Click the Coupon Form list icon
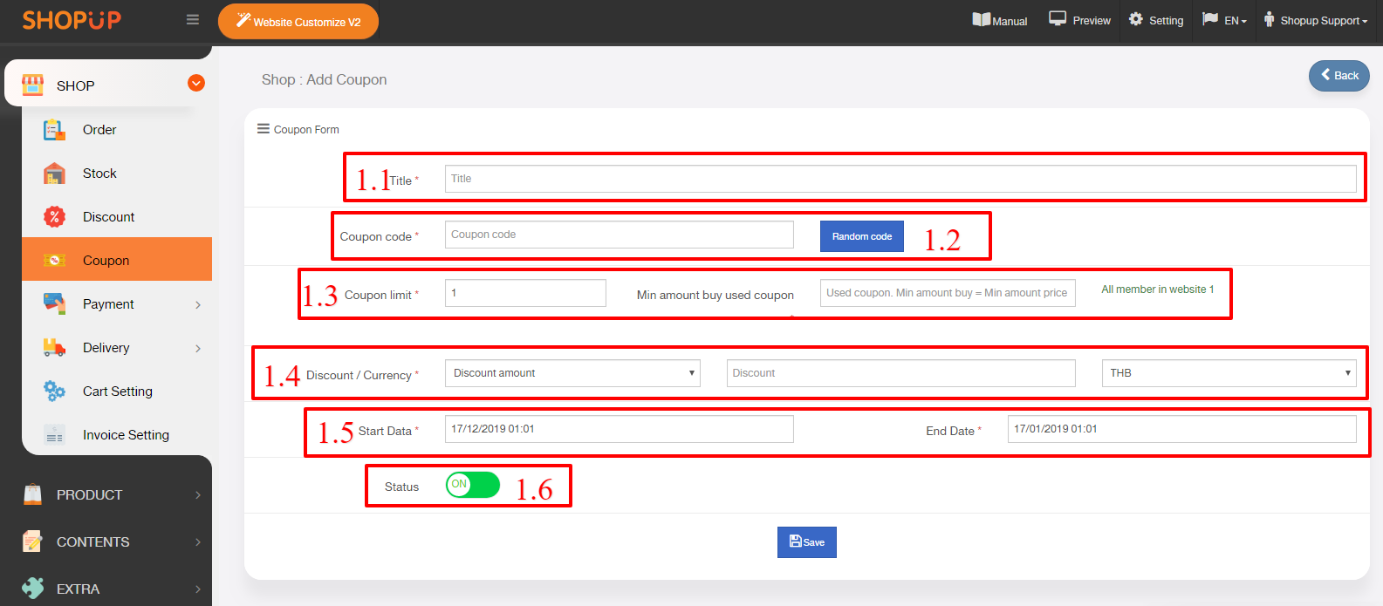Image resolution: width=1383 pixels, height=606 pixels. pyautogui.click(x=263, y=128)
